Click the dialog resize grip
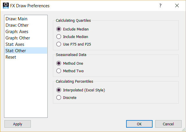This screenshot has height=132, width=186. pyautogui.click(x=183, y=130)
